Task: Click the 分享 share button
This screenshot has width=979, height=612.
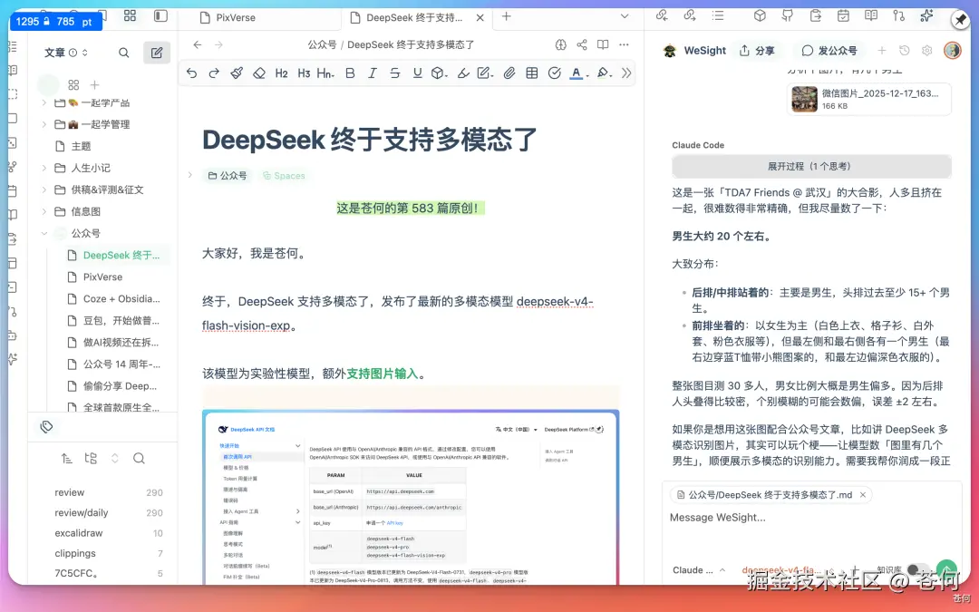Action: pyautogui.click(x=757, y=51)
